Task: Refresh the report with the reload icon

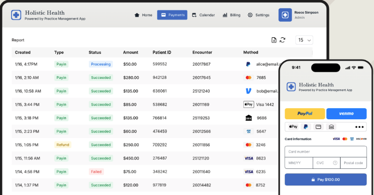Action: coord(282,40)
